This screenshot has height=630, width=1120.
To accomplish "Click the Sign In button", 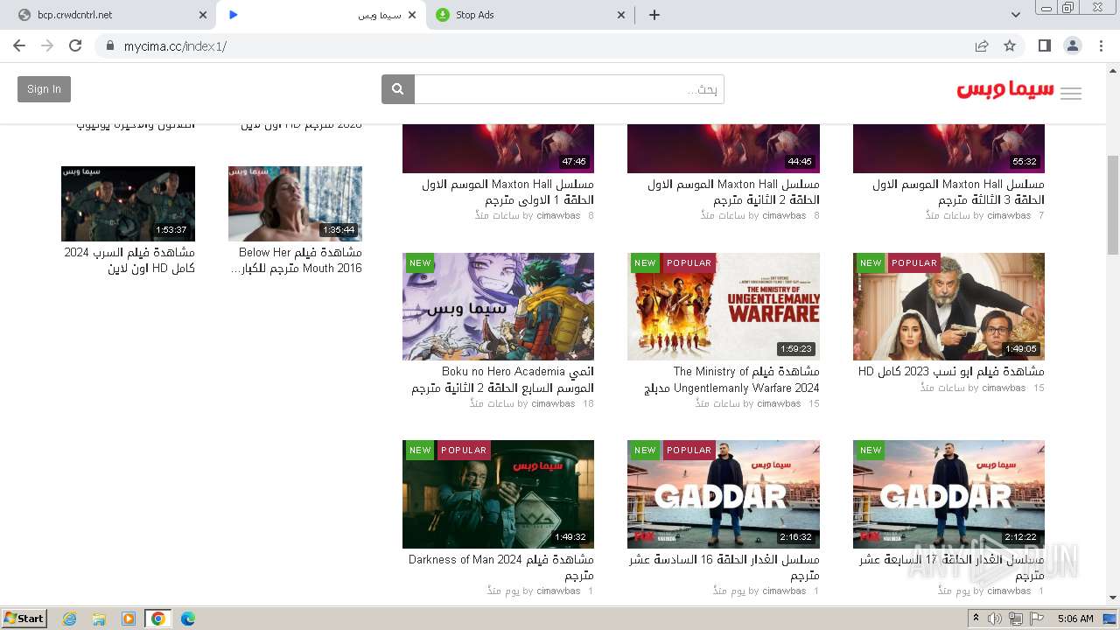I will (44, 89).
